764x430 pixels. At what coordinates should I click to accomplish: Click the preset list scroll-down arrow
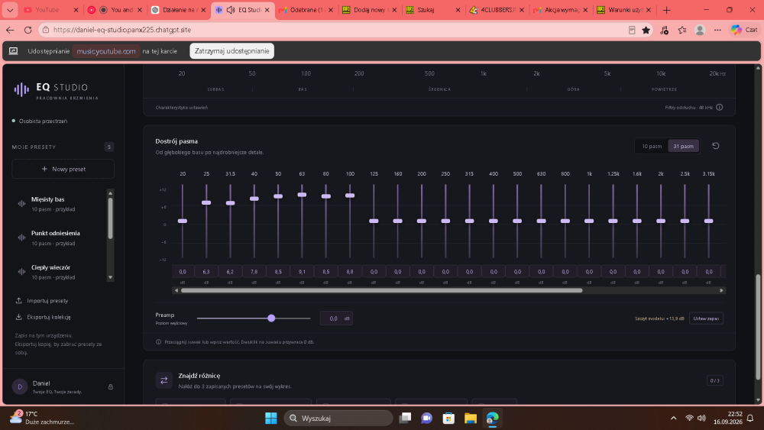pyautogui.click(x=111, y=277)
